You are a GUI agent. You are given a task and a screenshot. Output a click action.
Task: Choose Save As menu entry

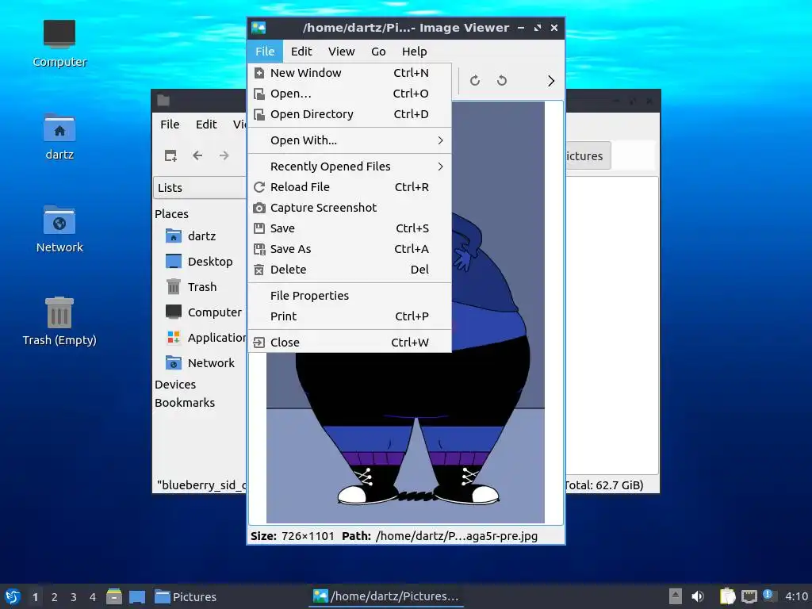pyautogui.click(x=350, y=249)
